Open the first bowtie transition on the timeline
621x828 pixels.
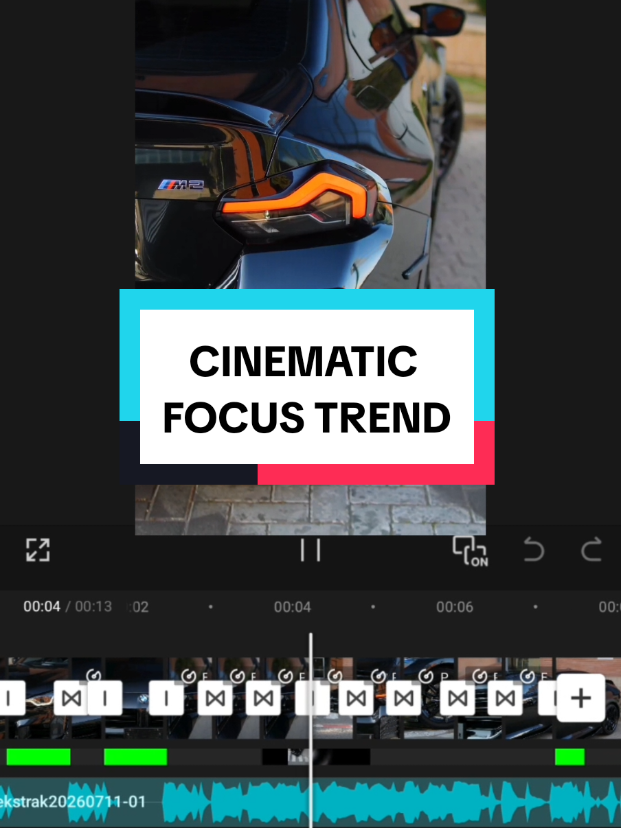coord(71,698)
